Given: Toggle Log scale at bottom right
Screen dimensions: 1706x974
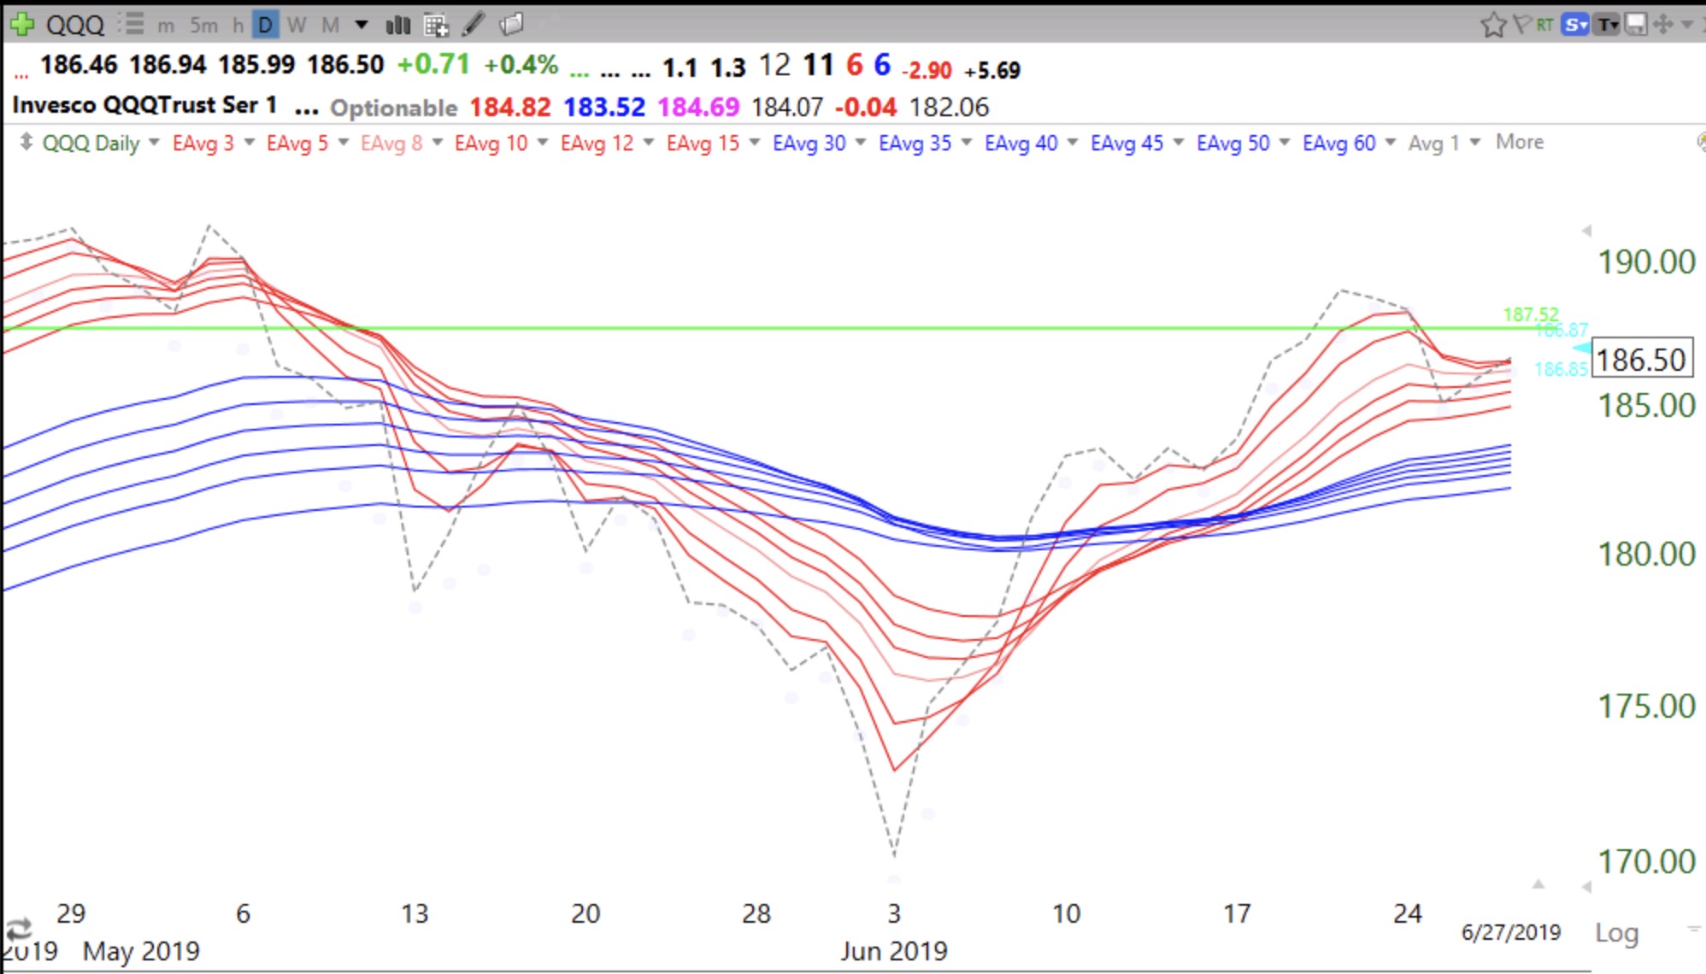Looking at the screenshot, I should (1616, 932).
